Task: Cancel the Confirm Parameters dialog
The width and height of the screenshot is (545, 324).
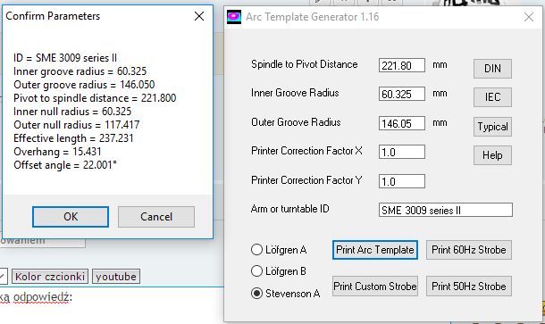Action: [x=156, y=217]
